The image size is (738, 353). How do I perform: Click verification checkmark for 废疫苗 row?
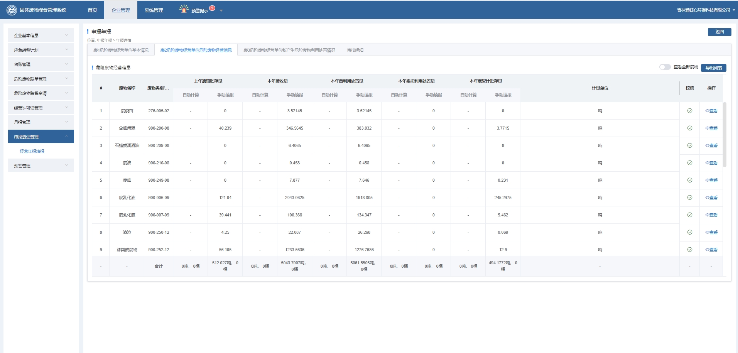point(690,111)
